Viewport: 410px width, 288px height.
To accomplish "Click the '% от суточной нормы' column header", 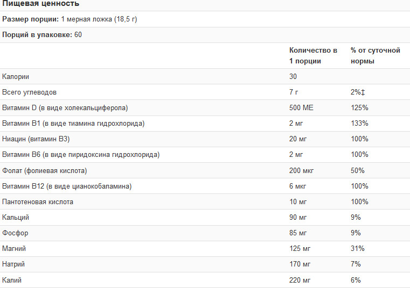I will 375,55.
